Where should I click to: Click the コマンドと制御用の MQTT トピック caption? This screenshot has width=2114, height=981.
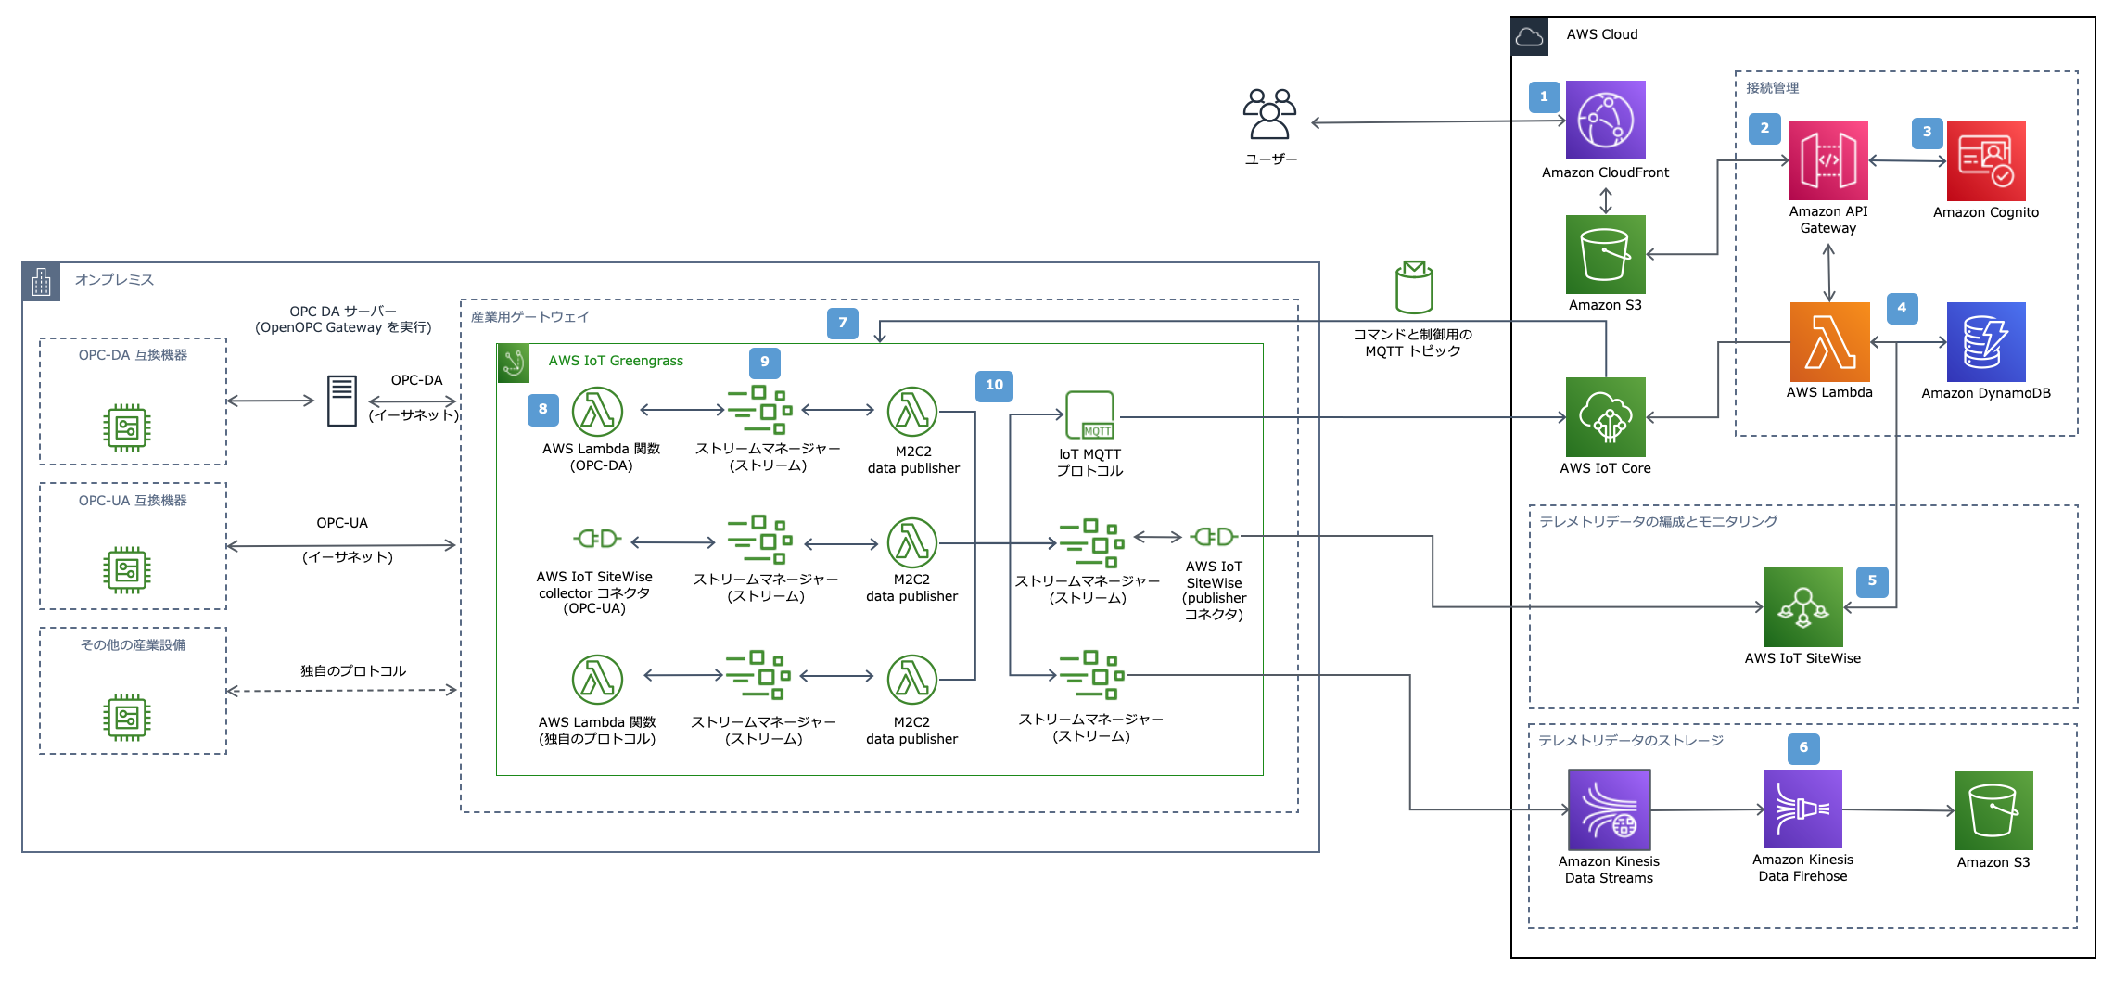pos(1413,342)
